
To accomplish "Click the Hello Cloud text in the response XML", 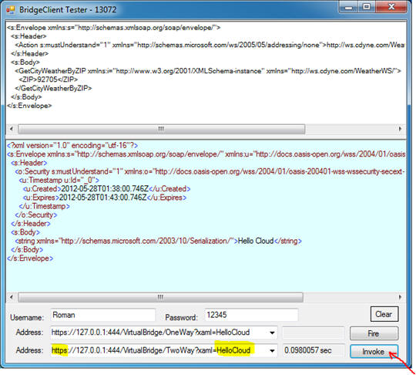I will click(256, 241).
